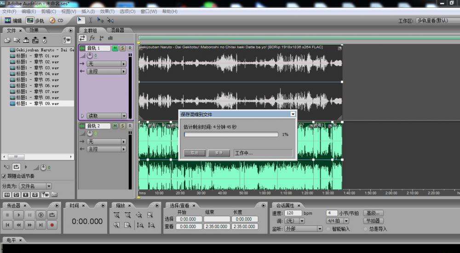This screenshot has width=460, height=253.
Task: Select the Move/Copy Clip tool
Action: (100, 20)
